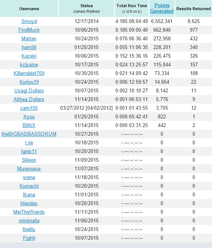Click the kclyaine username
212x248 pixels.
click(29, 65)
